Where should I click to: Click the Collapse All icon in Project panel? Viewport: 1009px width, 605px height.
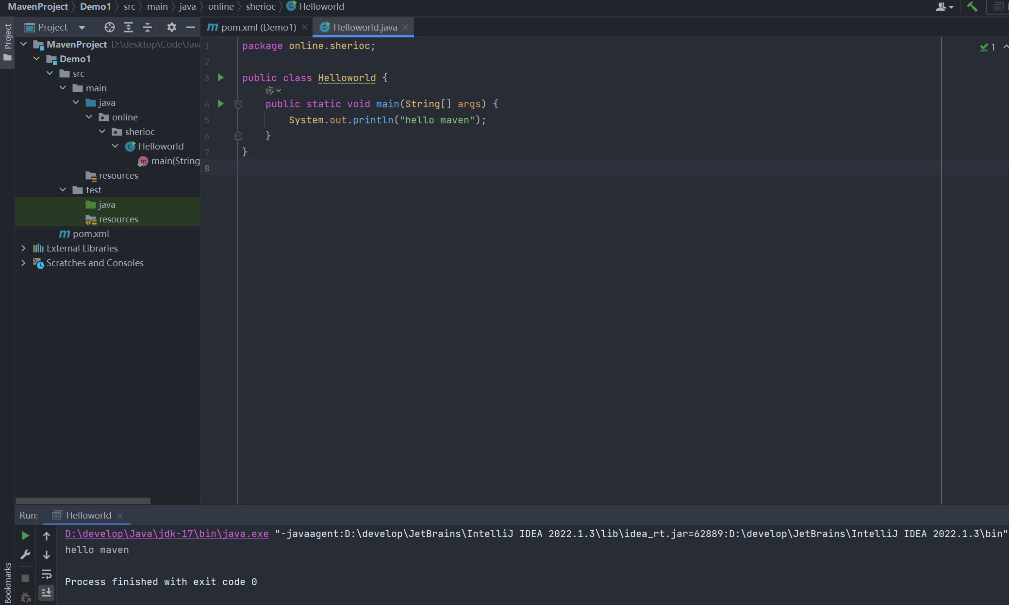pyautogui.click(x=148, y=27)
